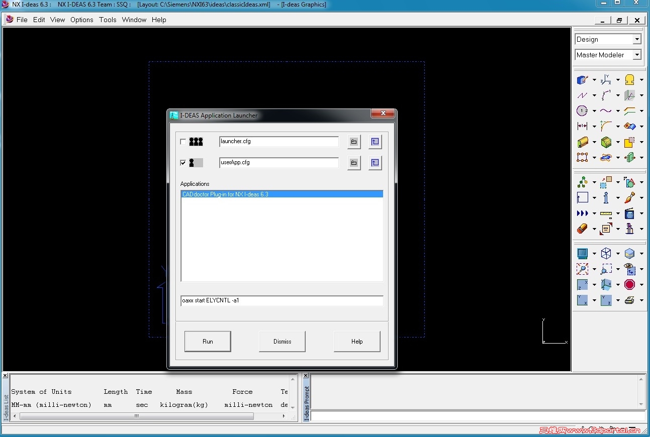Expand arrow next to eraser icon
Screen dimensions: 650x437
click(594, 229)
